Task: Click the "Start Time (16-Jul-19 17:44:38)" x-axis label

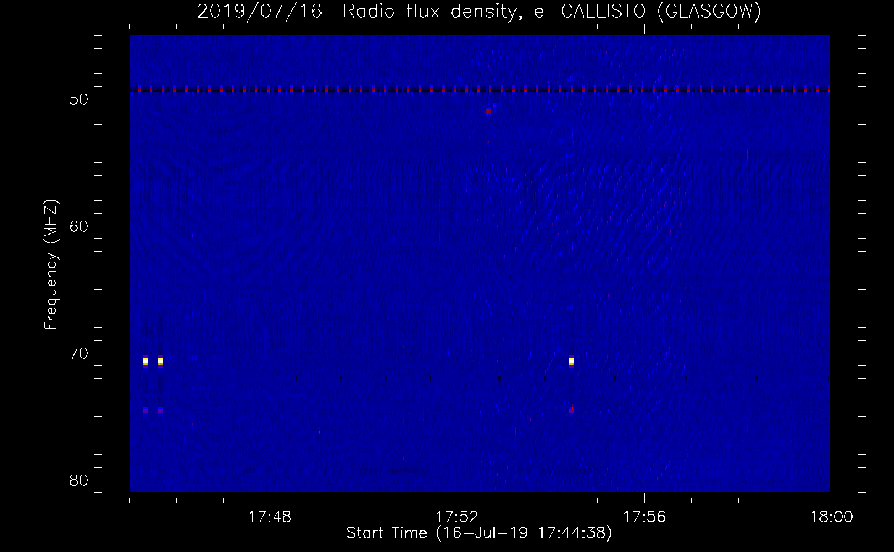Action: click(479, 533)
